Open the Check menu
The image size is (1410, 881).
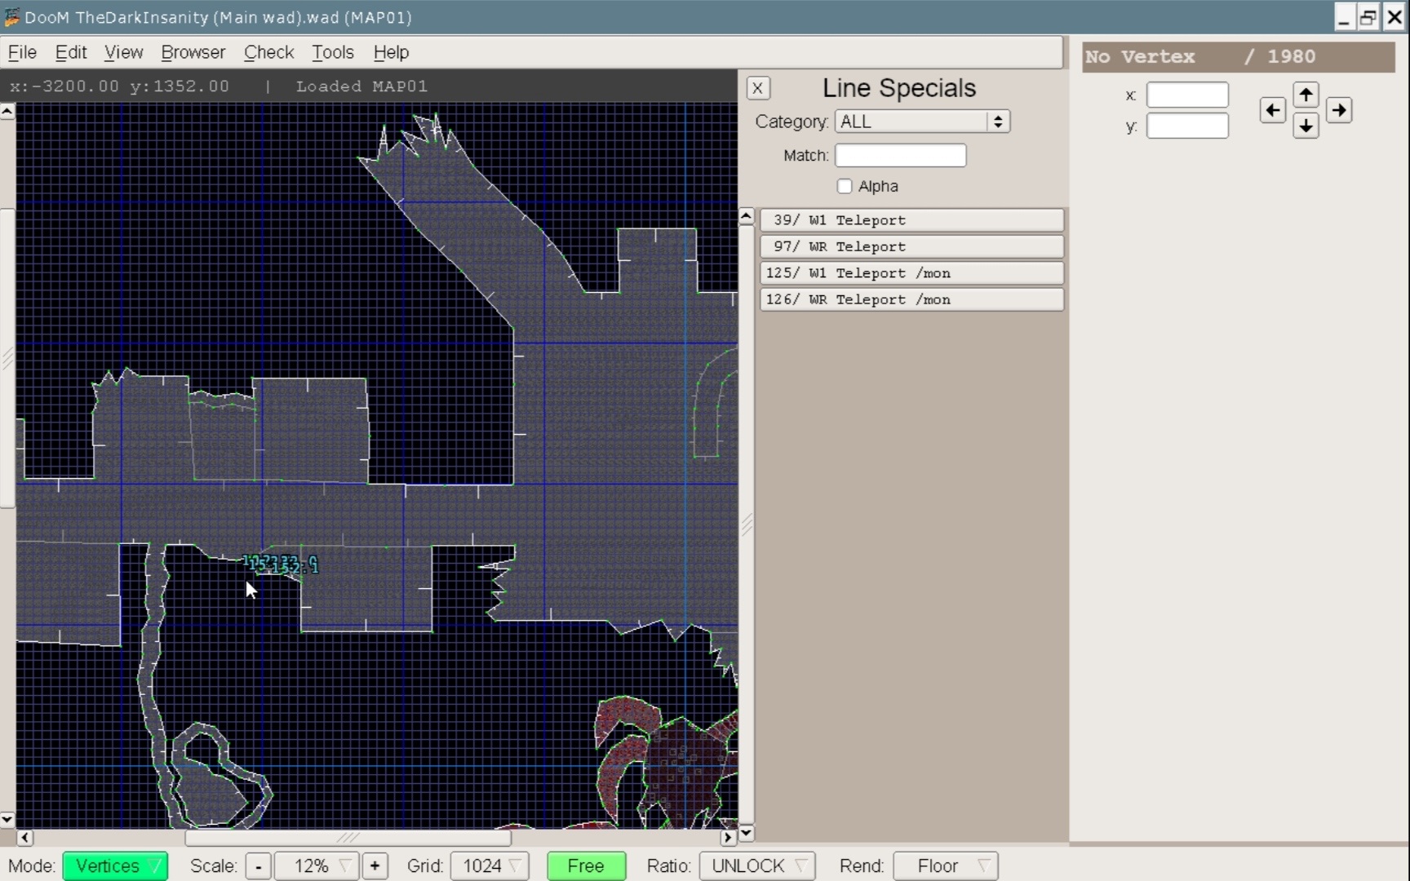click(268, 52)
